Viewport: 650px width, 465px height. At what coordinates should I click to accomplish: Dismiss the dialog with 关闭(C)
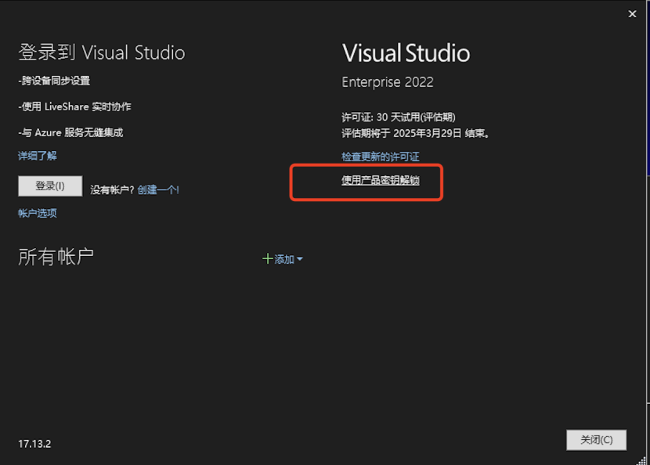(596, 439)
